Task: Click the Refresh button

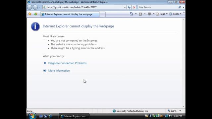Action: (129, 7)
